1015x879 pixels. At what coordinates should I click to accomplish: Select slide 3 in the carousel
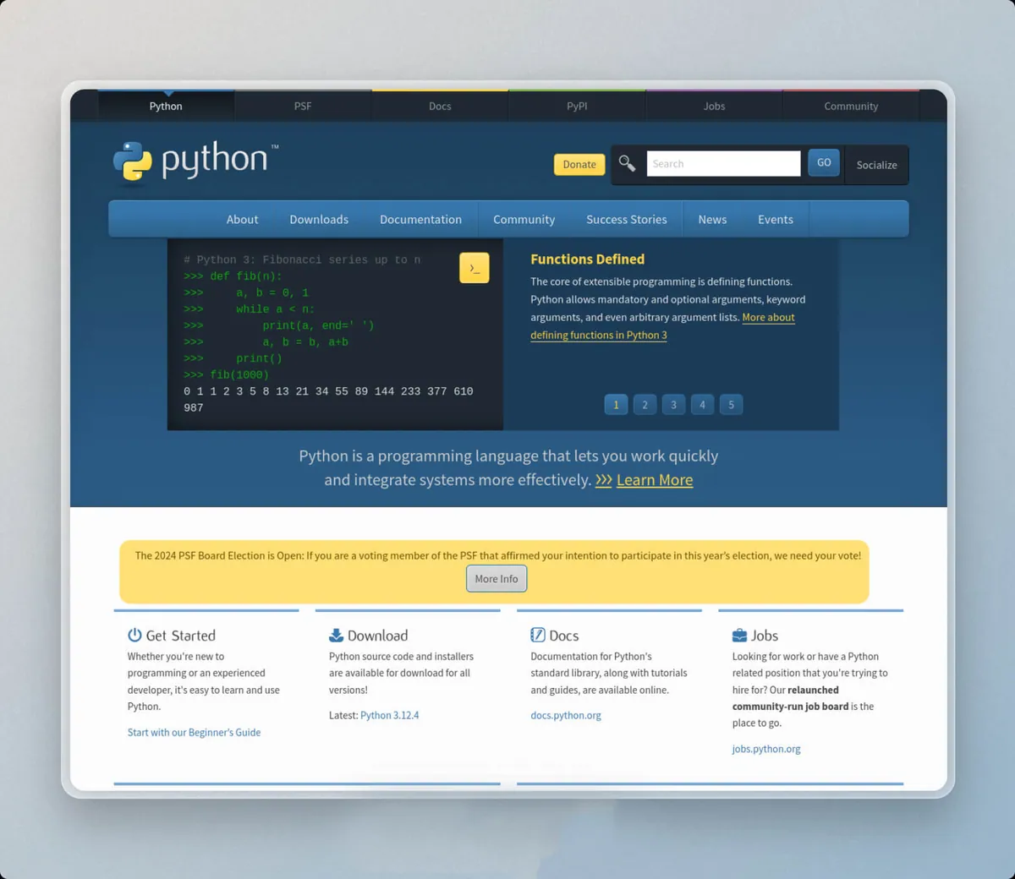coord(673,405)
